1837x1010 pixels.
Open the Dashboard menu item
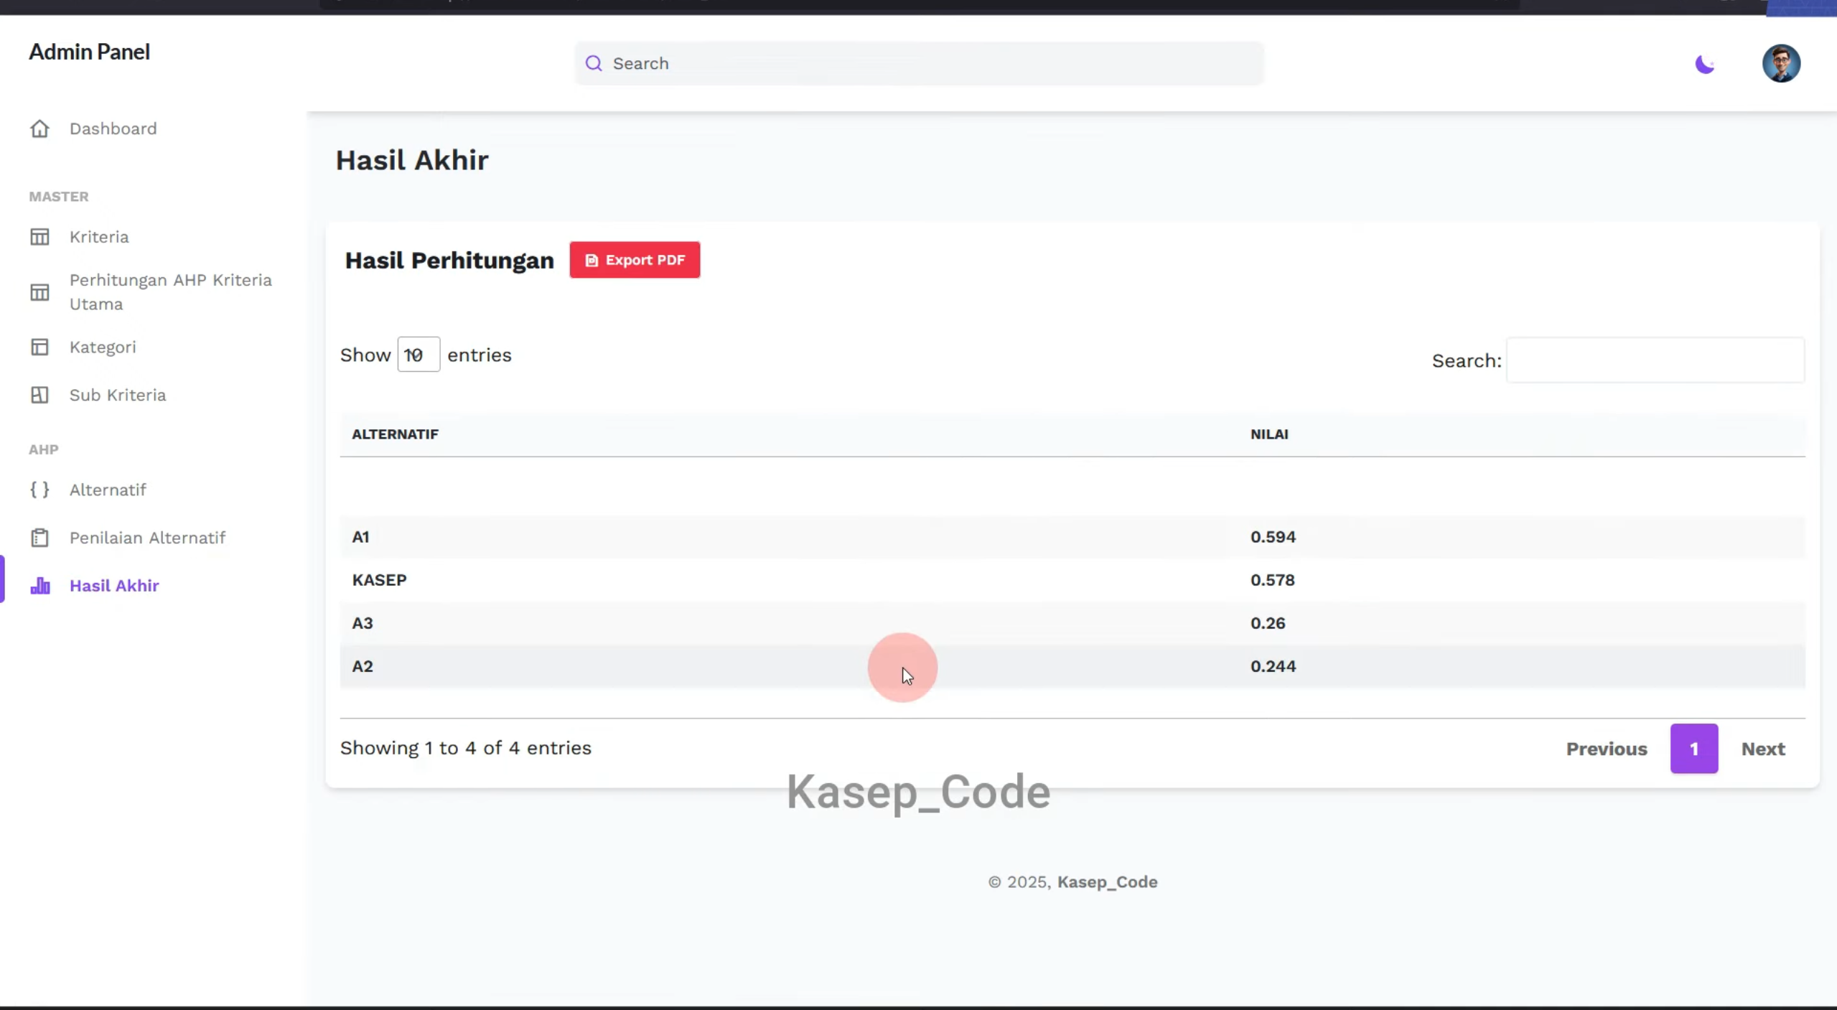click(x=113, y=128)
